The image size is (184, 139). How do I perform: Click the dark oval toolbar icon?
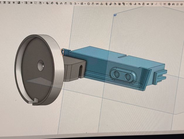point(31,3)
